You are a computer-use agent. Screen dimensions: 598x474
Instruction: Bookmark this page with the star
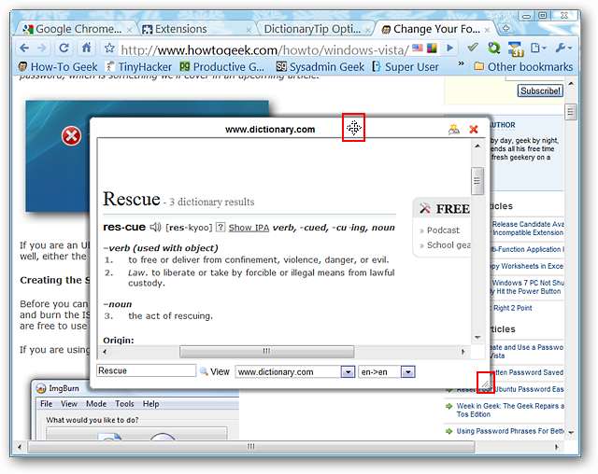click(x=109, y=48)
